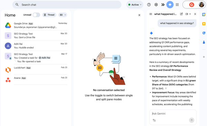Focus the Ask Gemini input
The image size is (207, 126).
(173, 114)
